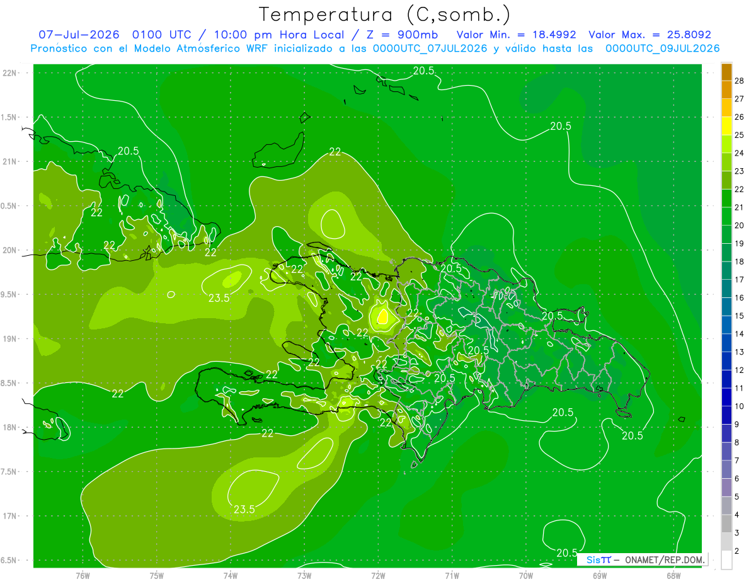The image size is (756, 584).
Task: Click the title 'Temperatura (C,somb.)'
Action: (385, 14)
